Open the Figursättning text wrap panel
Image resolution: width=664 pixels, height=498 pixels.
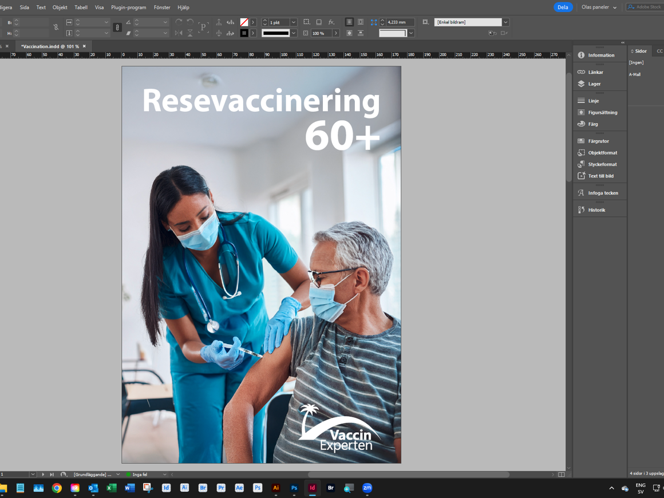602,113
